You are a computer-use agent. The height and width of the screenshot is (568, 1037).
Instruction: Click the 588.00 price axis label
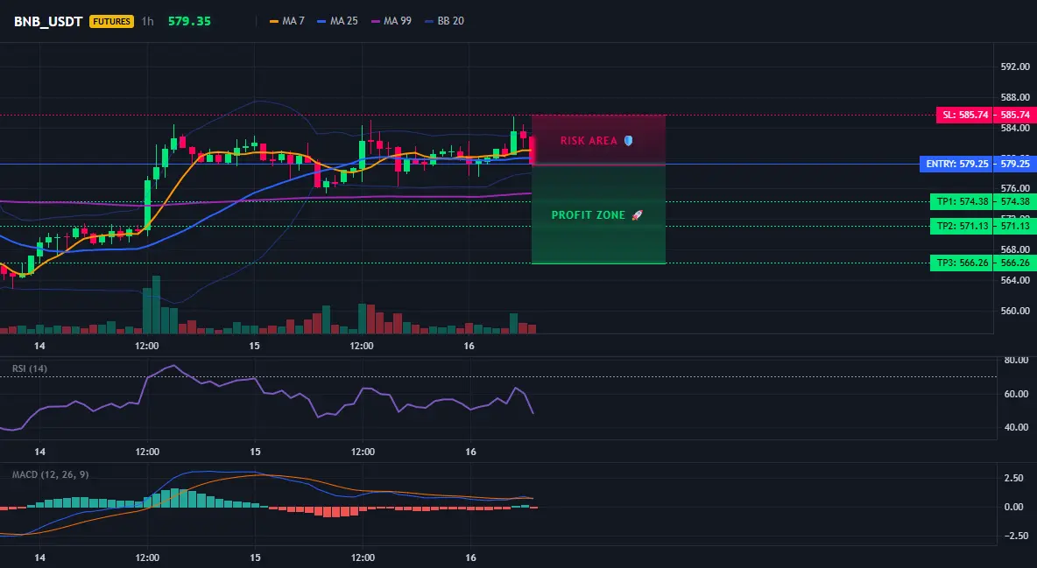[1015, 97]
